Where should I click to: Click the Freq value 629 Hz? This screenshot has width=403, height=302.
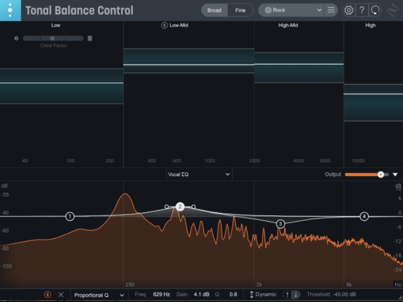(162, 295)
